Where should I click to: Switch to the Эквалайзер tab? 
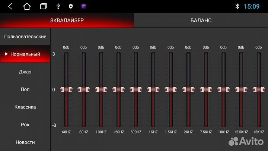pos(67,21)
